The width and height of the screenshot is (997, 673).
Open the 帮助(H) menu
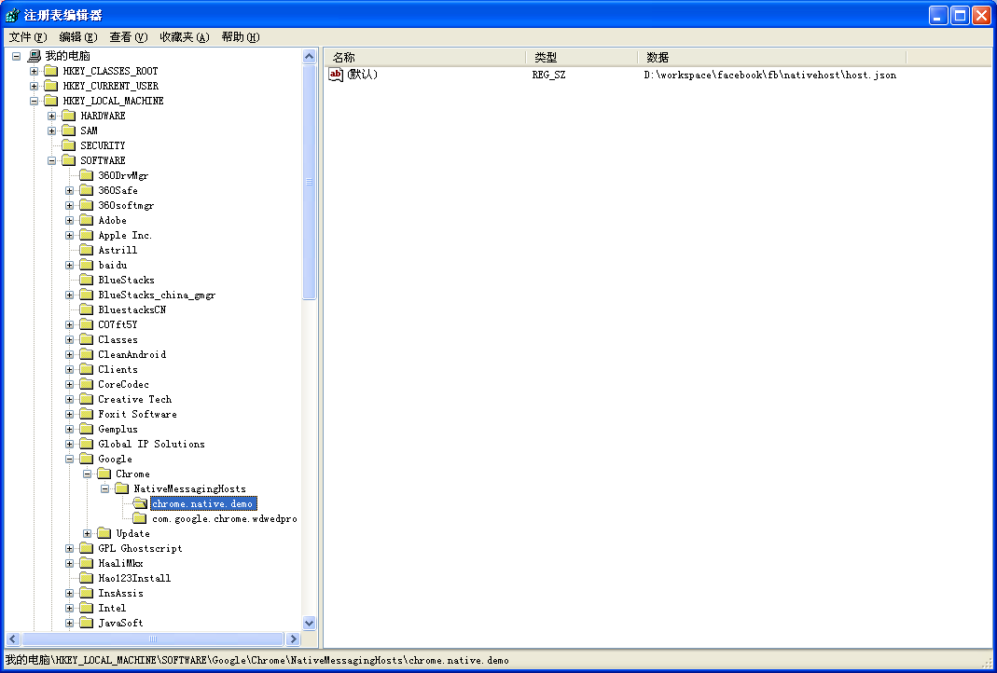[x=241, y=37]
